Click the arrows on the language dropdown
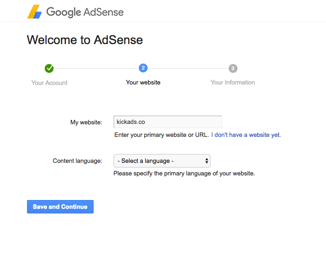326x258 pixels. 206,161
